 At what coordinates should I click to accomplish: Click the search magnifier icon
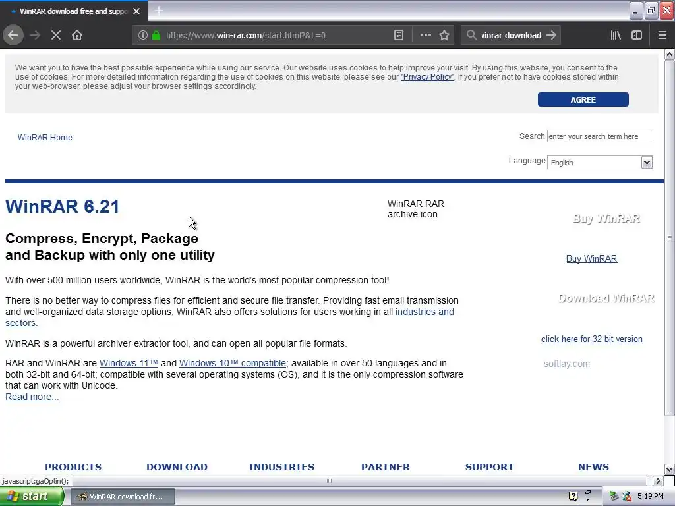[x=472, y=36]
